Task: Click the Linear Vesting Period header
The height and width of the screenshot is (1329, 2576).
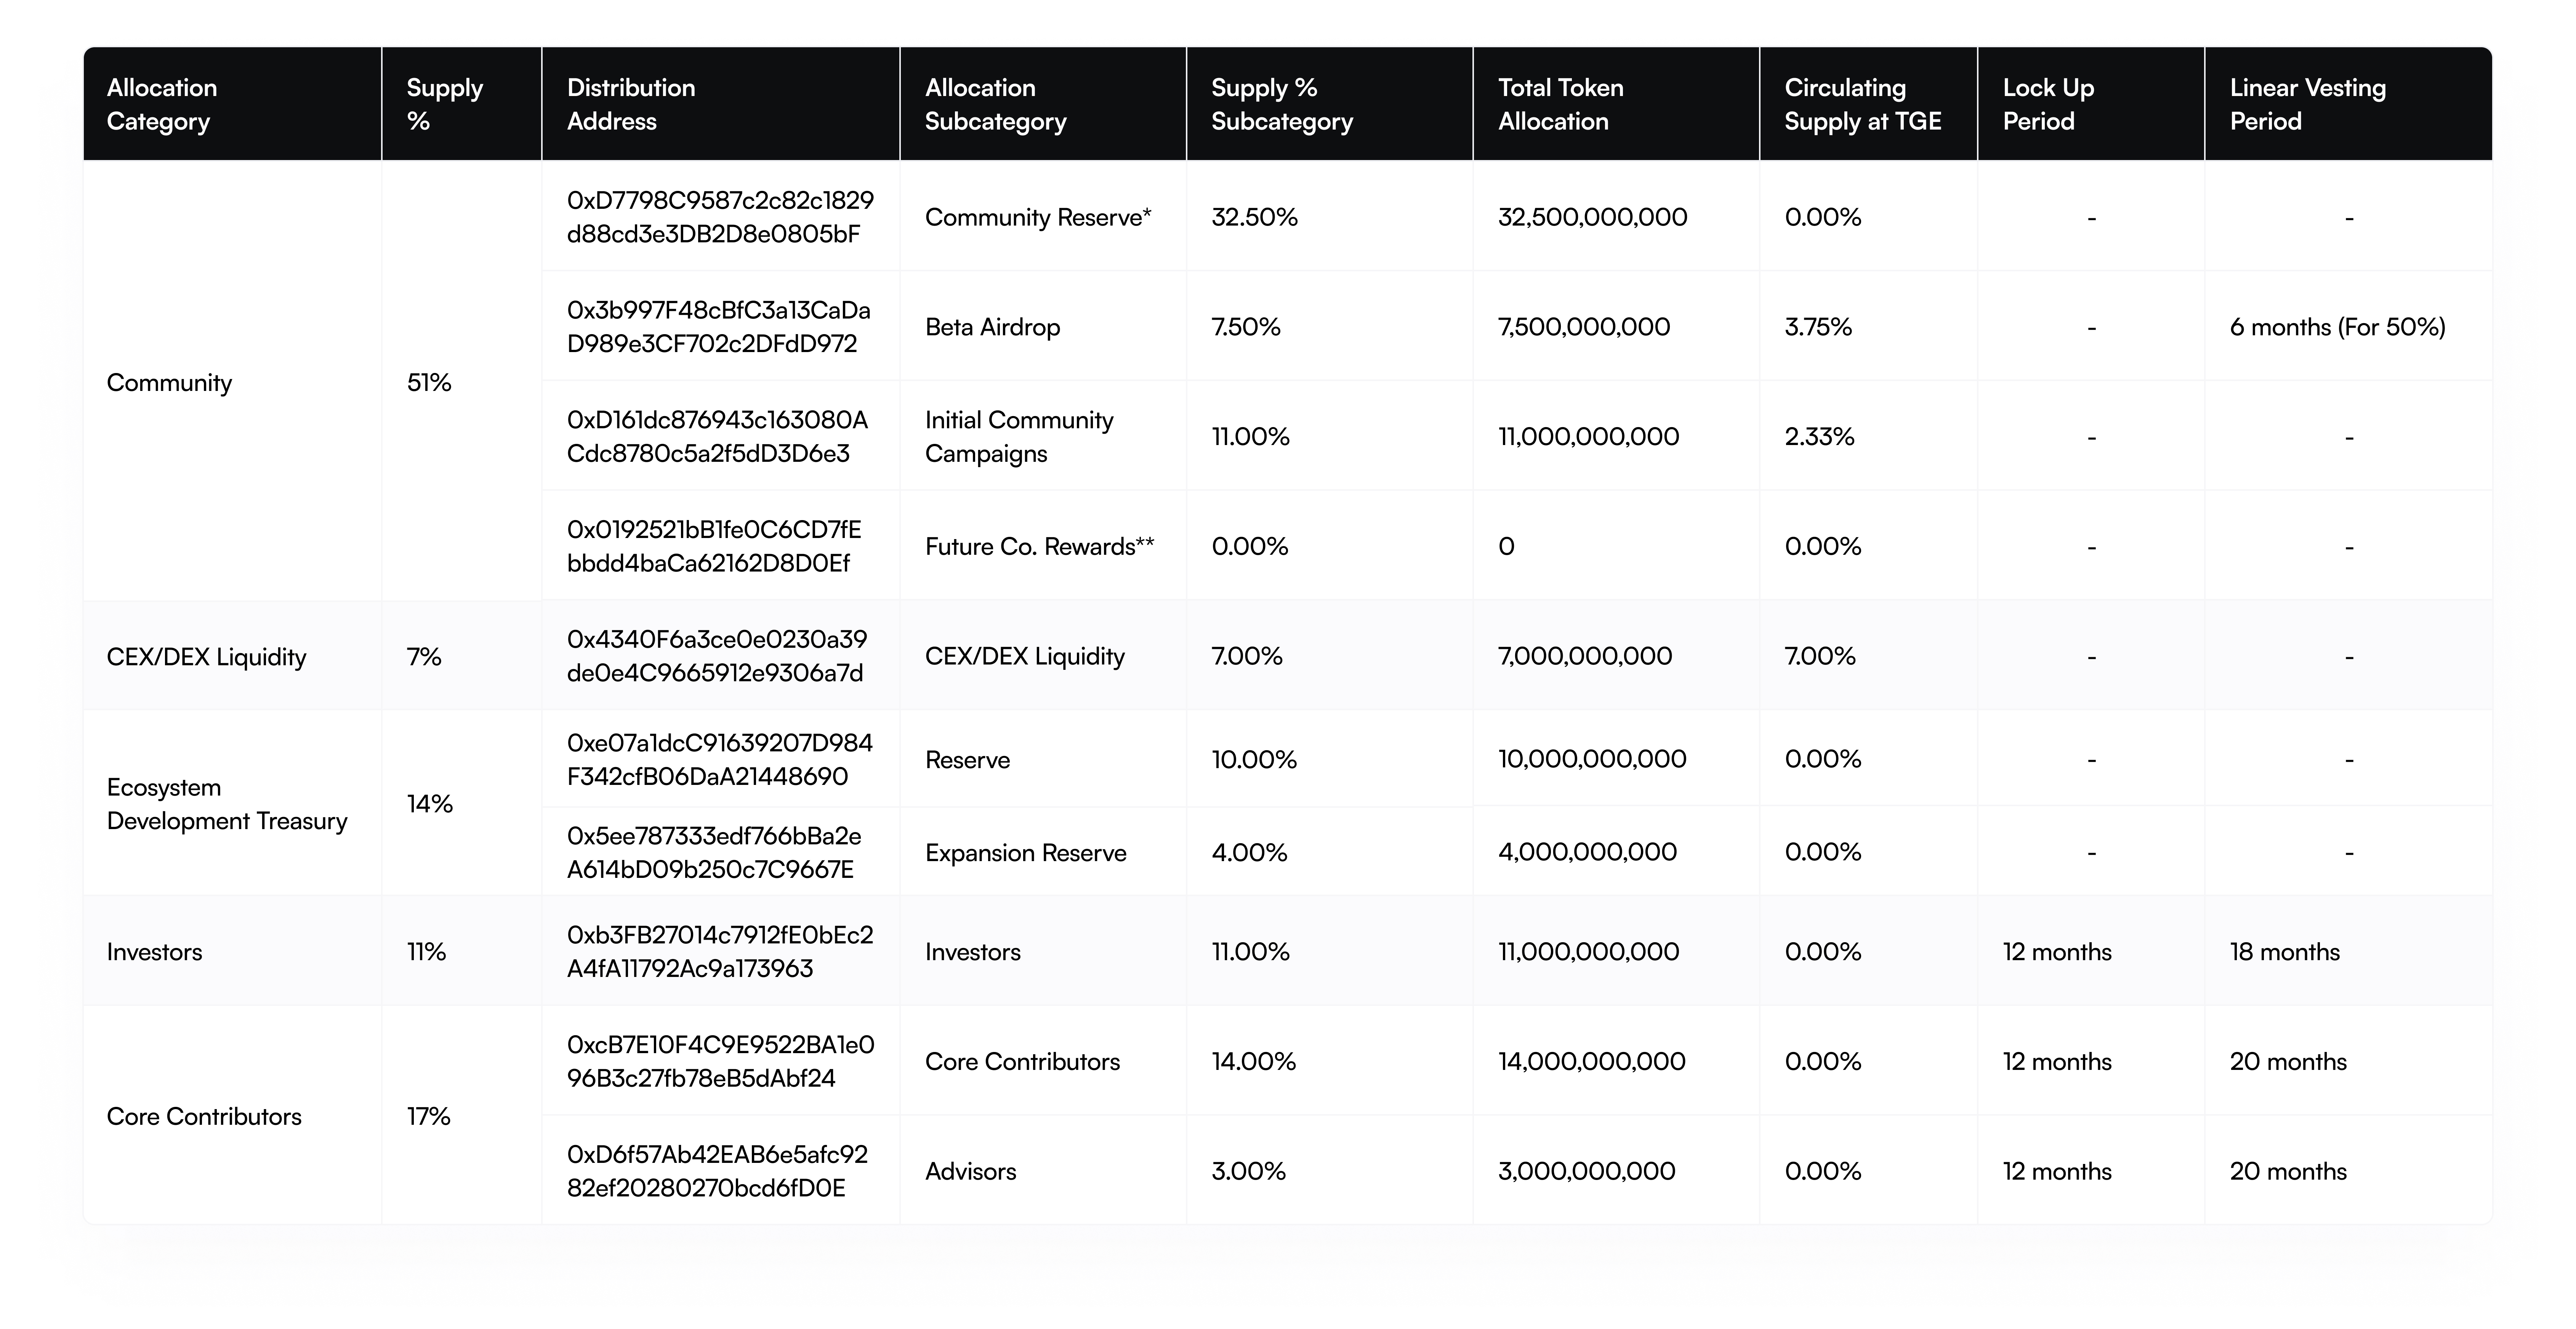Action: pyautogui.click(x=2307, y=104)
